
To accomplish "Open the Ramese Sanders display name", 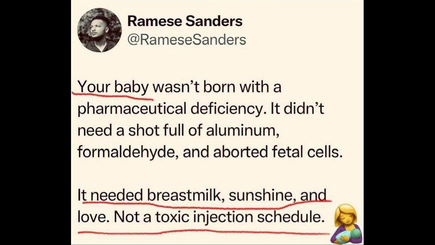I will [x=185, y=21].
